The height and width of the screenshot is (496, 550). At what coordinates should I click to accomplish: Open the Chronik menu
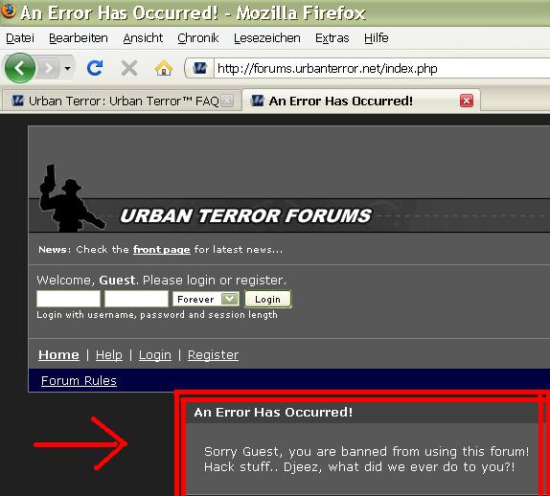(x=197, y=38)
